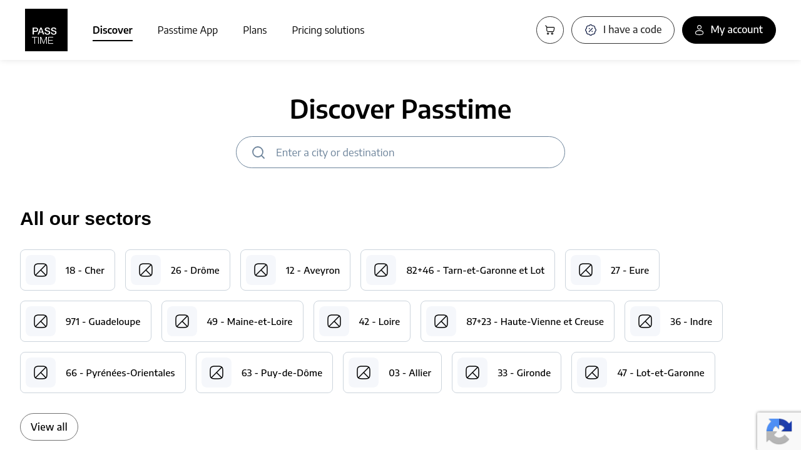Viewport: 801px width, 450px height.
Task: Choose the '63 - Puy-de-Dôme' sector label
Action: point(282,372)
